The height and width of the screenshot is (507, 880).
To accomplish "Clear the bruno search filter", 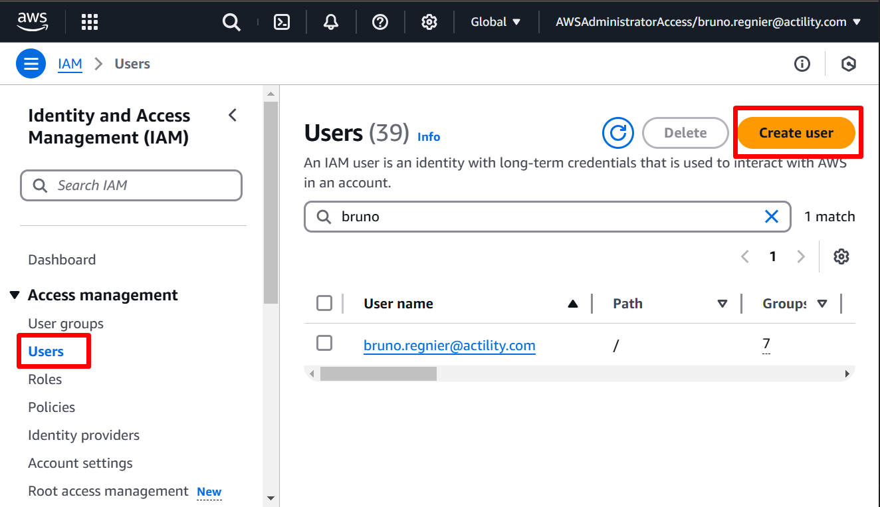I will (772, 217).
